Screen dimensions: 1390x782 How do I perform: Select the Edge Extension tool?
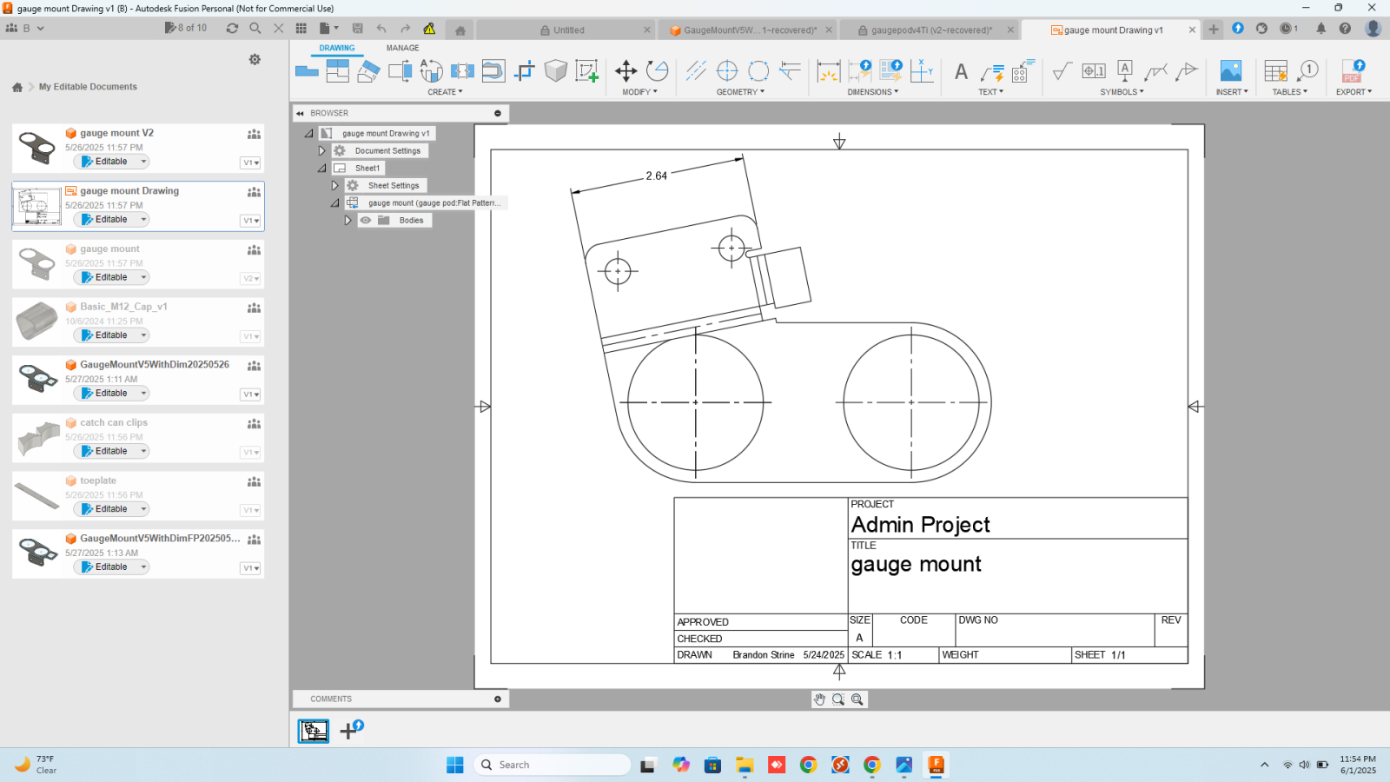790,70
